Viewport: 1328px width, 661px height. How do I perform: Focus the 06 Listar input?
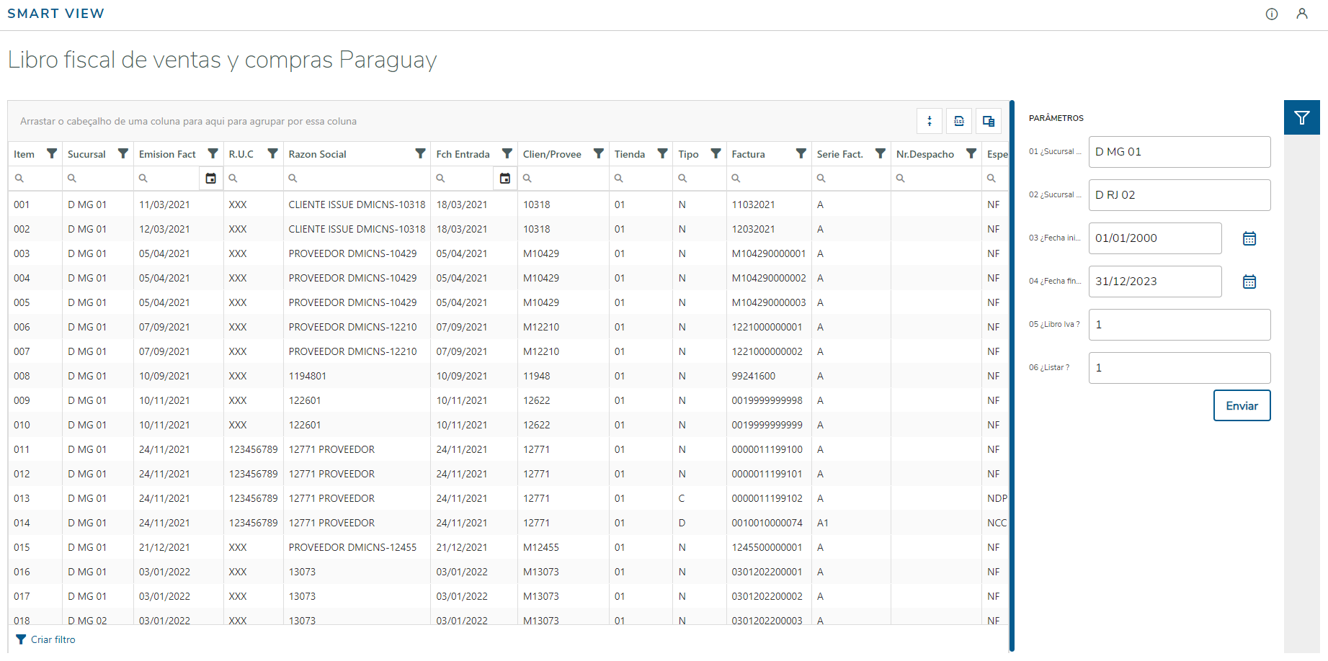[1180, 368]
